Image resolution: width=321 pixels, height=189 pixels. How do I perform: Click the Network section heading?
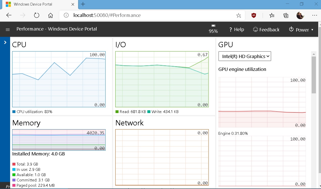129,123
